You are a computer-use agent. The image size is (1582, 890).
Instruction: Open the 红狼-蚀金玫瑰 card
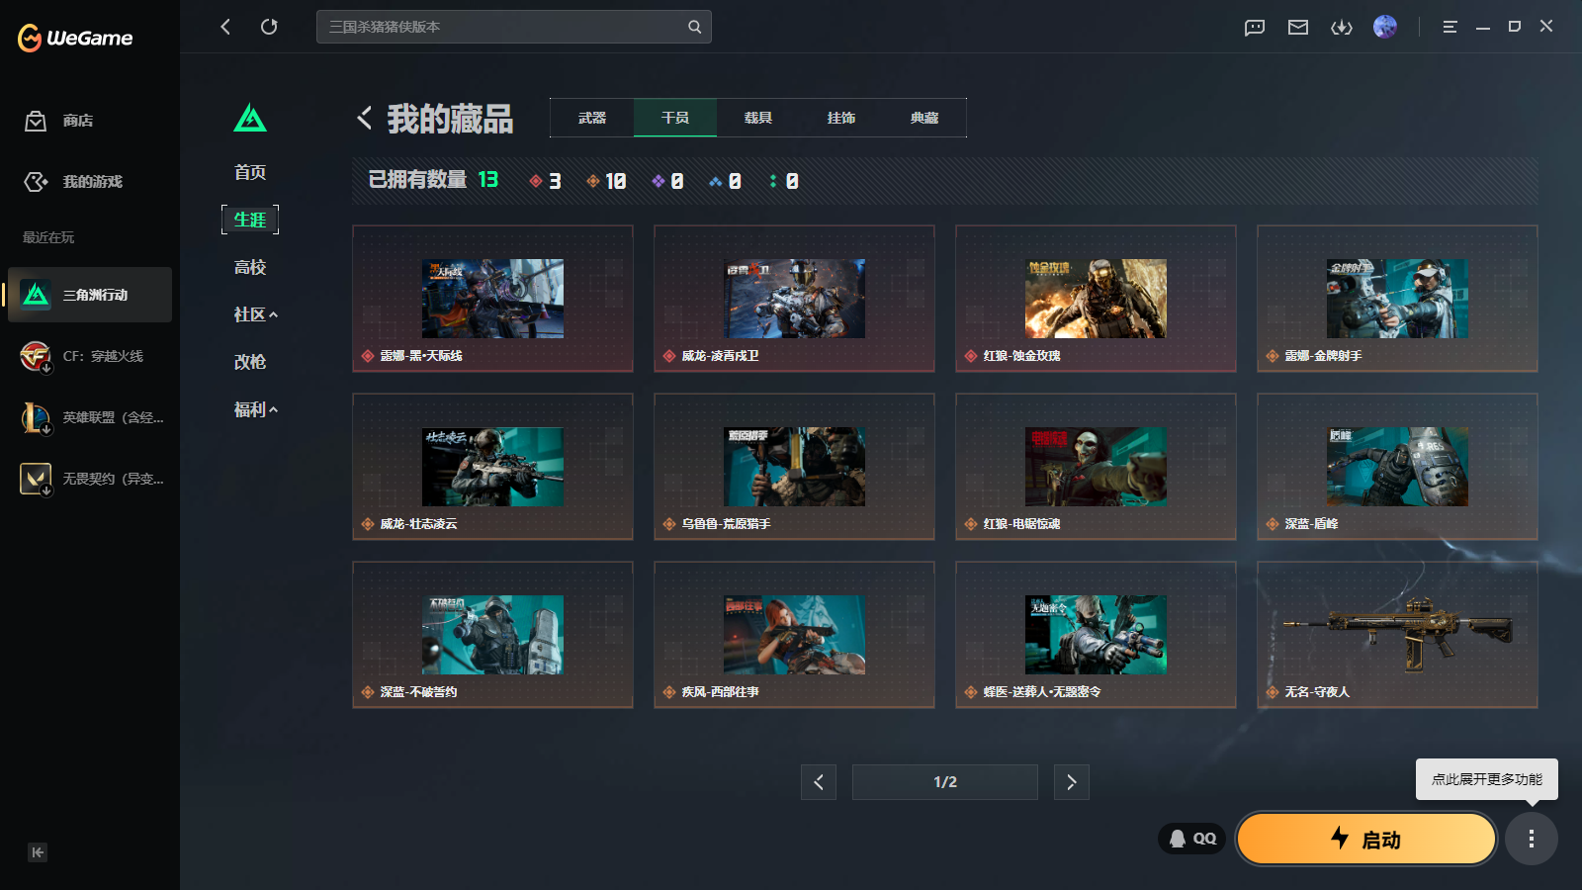coord(1096,299)
